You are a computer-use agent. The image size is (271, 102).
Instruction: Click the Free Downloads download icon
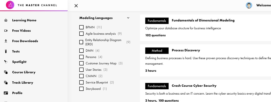click(x=6, y=41)
